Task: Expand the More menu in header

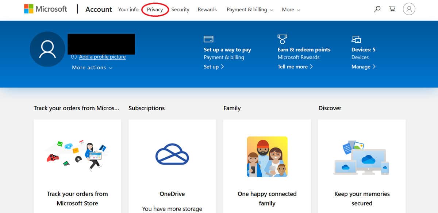Action: tap(291, 10)
